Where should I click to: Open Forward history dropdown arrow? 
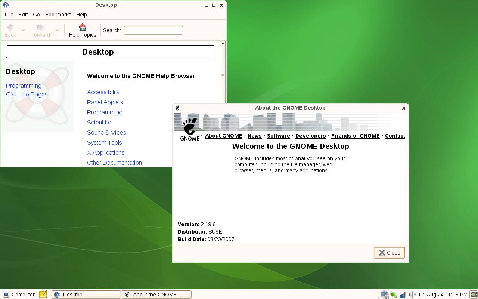[57, 30]
